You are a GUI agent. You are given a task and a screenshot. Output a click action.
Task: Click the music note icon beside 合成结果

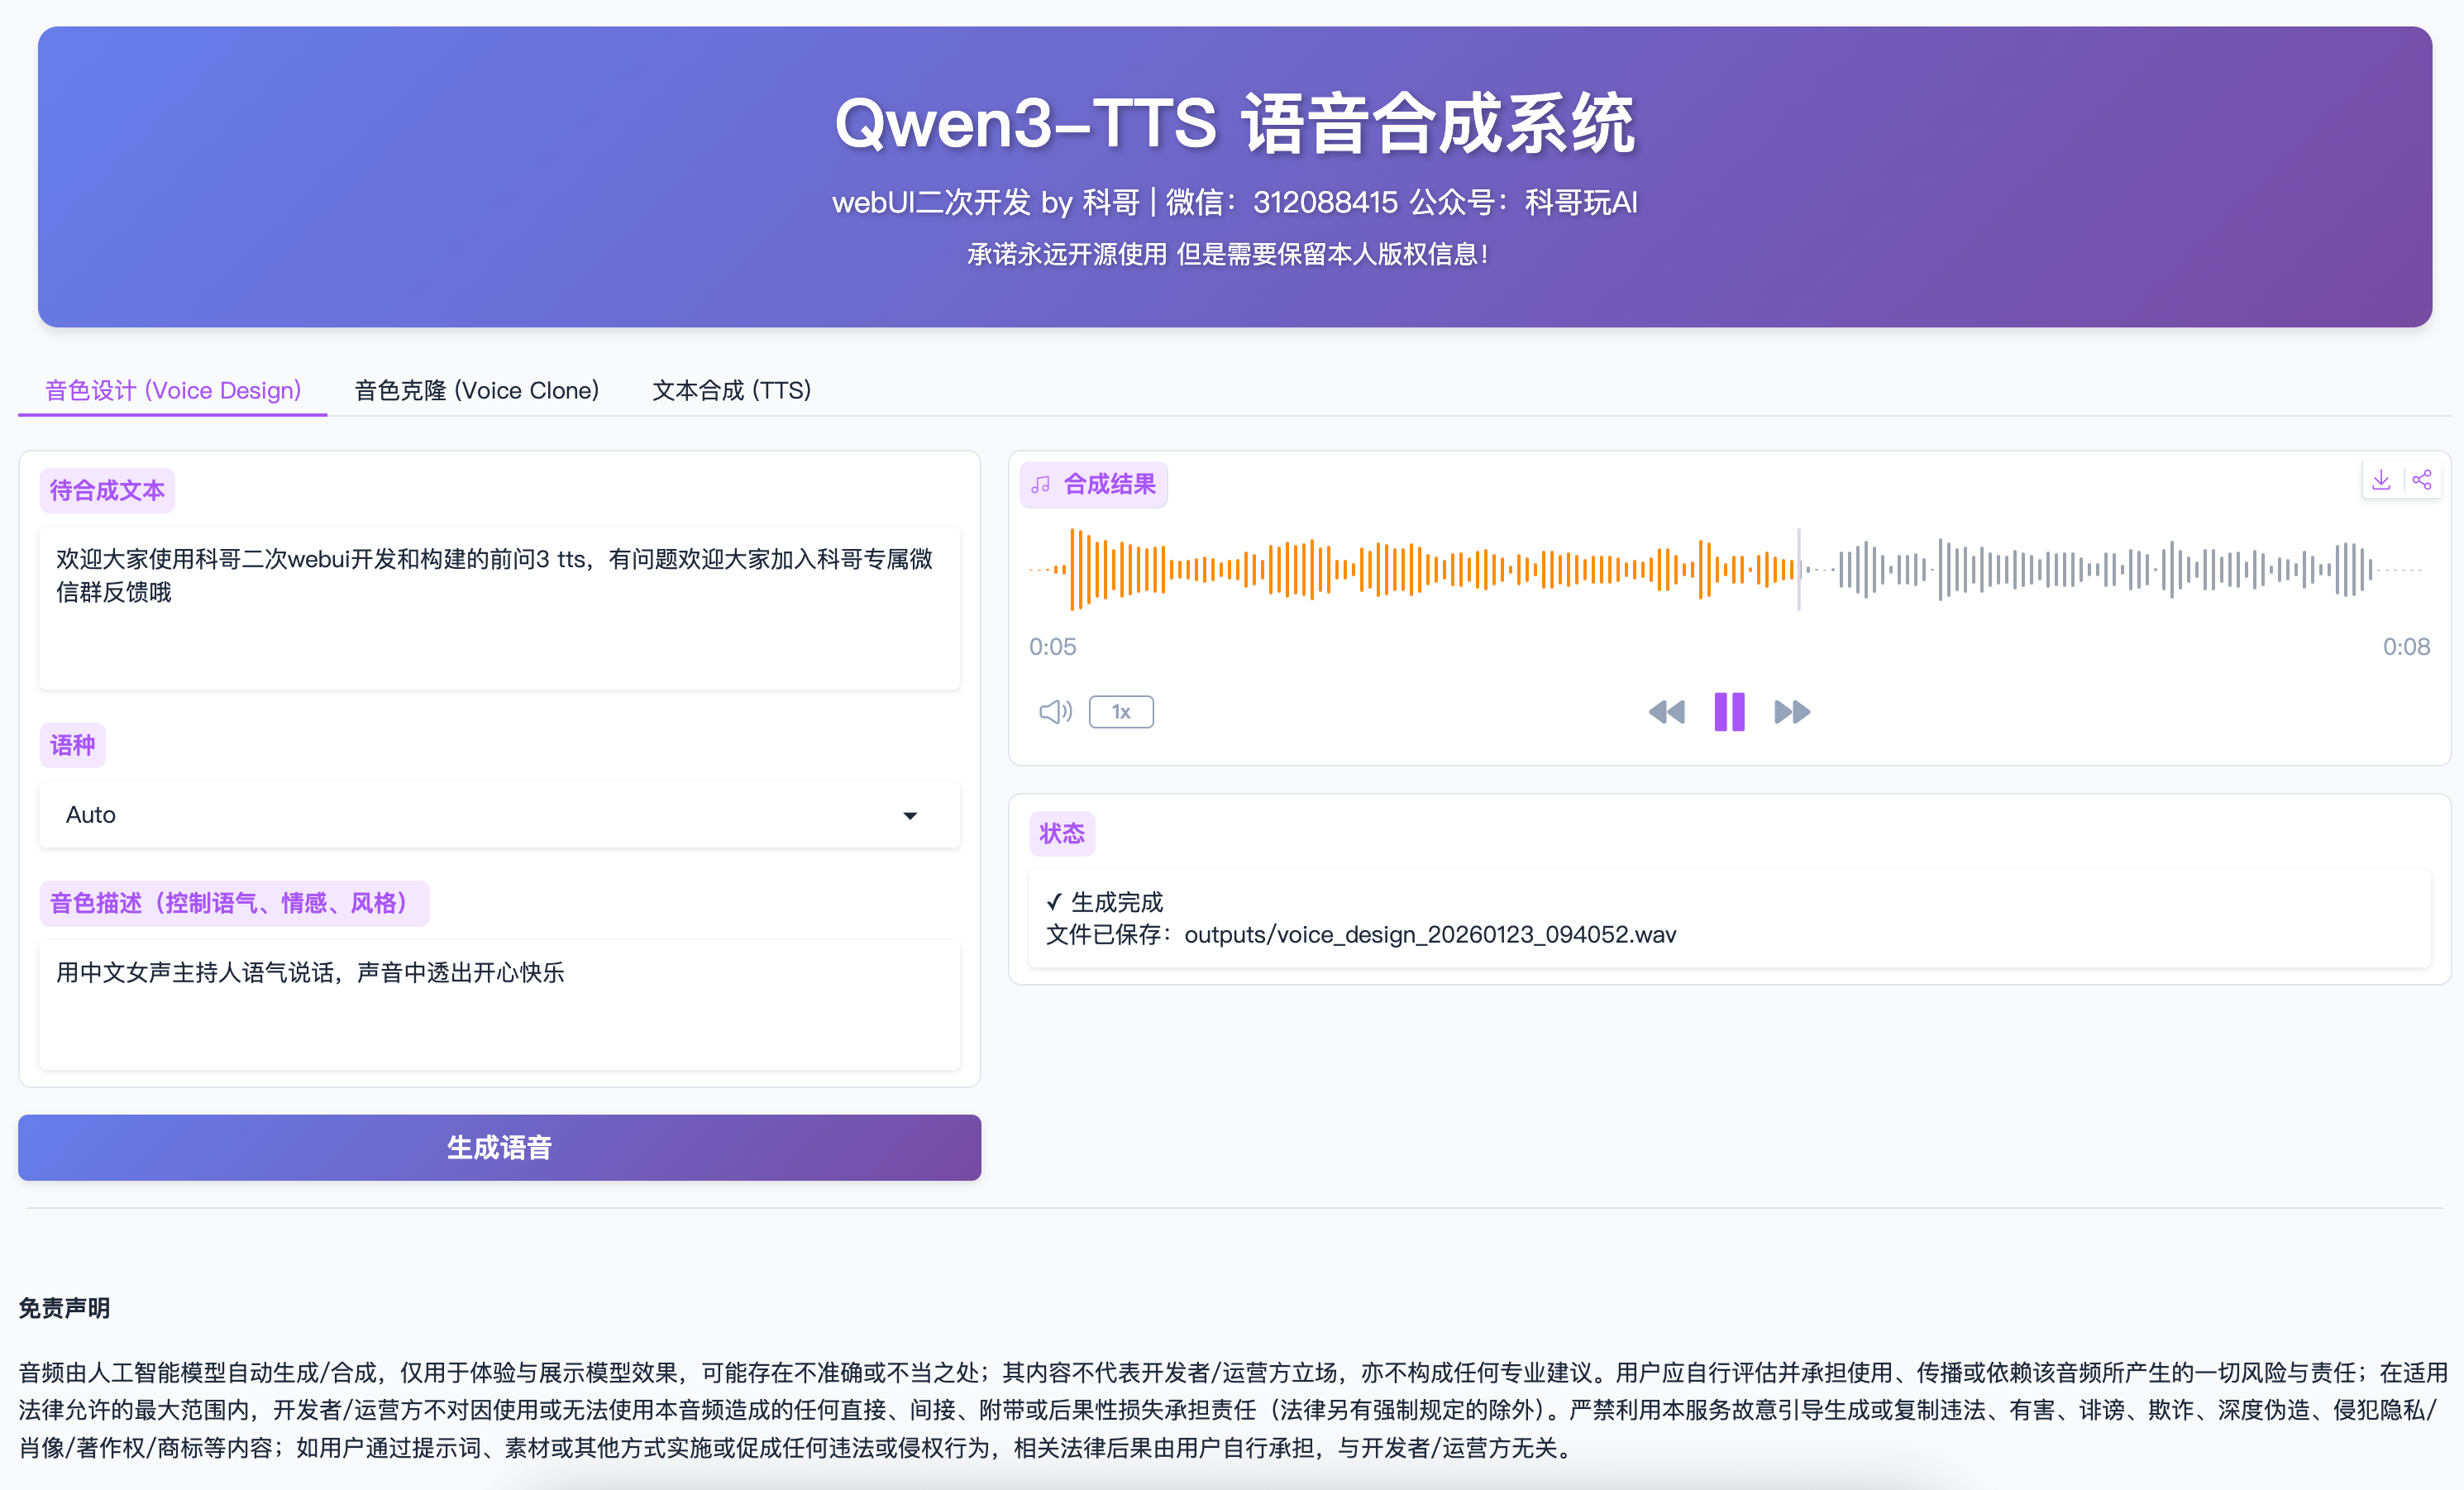tap(1041, 485)
